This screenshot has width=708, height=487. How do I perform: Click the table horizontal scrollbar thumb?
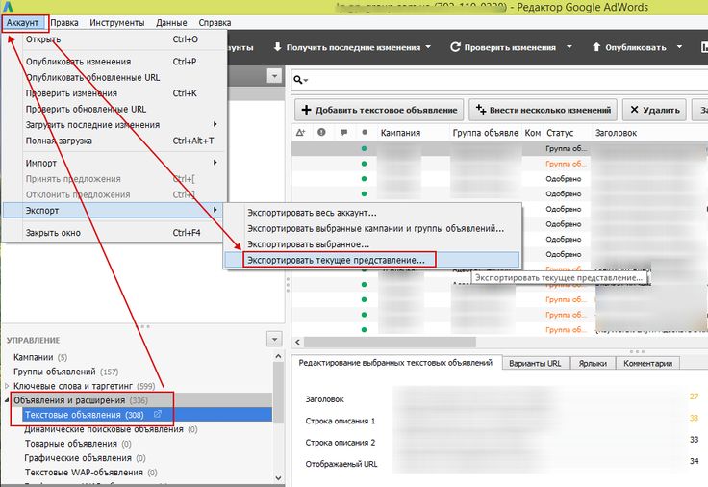tap(390, 342)
